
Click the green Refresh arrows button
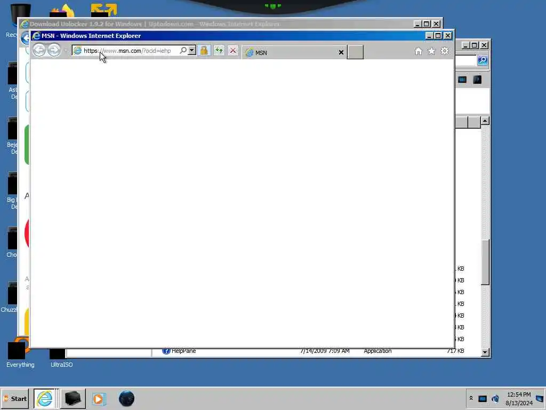[x=219, y=51]
